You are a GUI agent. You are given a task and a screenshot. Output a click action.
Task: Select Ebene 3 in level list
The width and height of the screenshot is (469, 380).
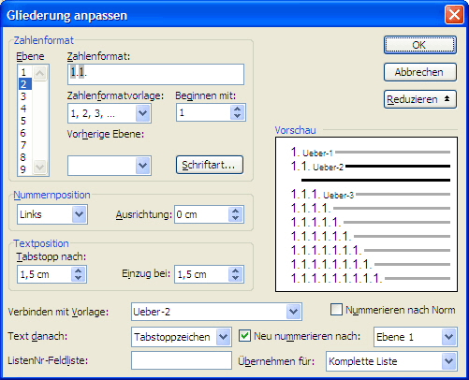[23, 96]
